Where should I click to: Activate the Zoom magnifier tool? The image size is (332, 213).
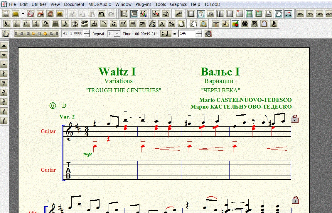(203, 24)
